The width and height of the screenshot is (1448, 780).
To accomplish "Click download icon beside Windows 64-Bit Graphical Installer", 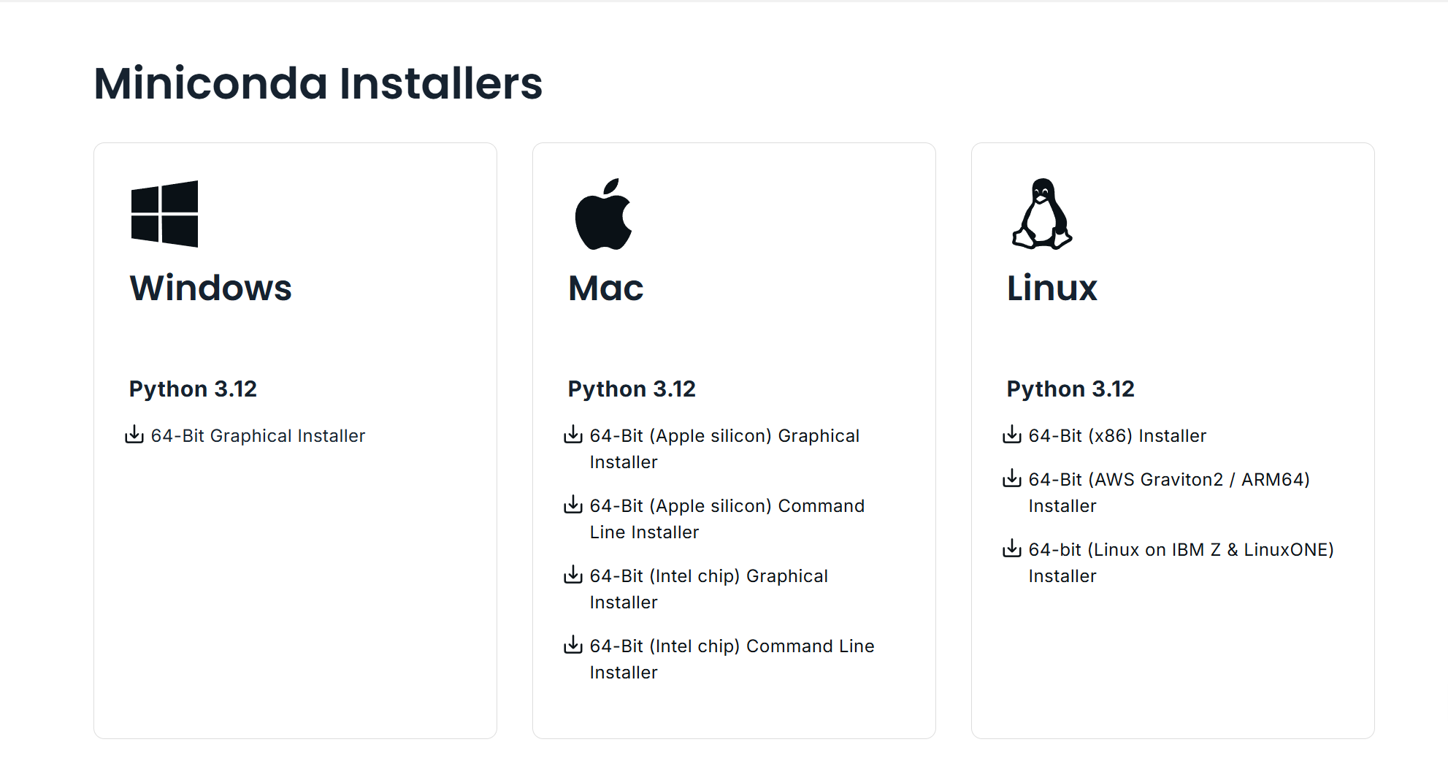I will coord(134,435).
